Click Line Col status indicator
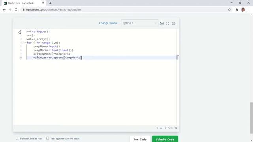 point(167,128)
